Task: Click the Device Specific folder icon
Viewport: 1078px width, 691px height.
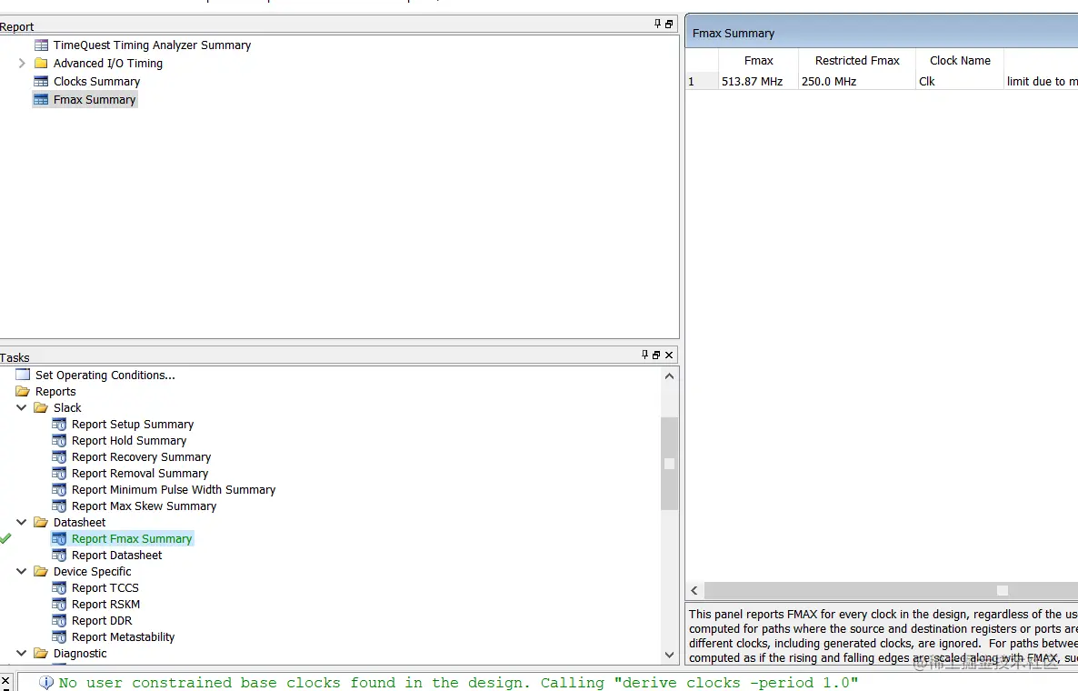Action: tap(41, 571)
